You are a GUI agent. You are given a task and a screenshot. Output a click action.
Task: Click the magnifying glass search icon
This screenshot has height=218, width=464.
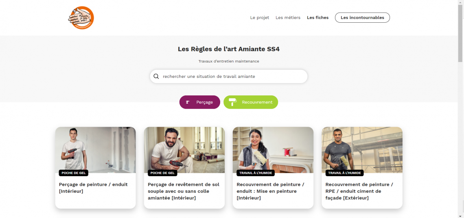[x=156, y=76]
